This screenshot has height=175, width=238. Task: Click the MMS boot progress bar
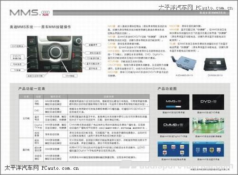pyautogui.click(x=174, y=107)
